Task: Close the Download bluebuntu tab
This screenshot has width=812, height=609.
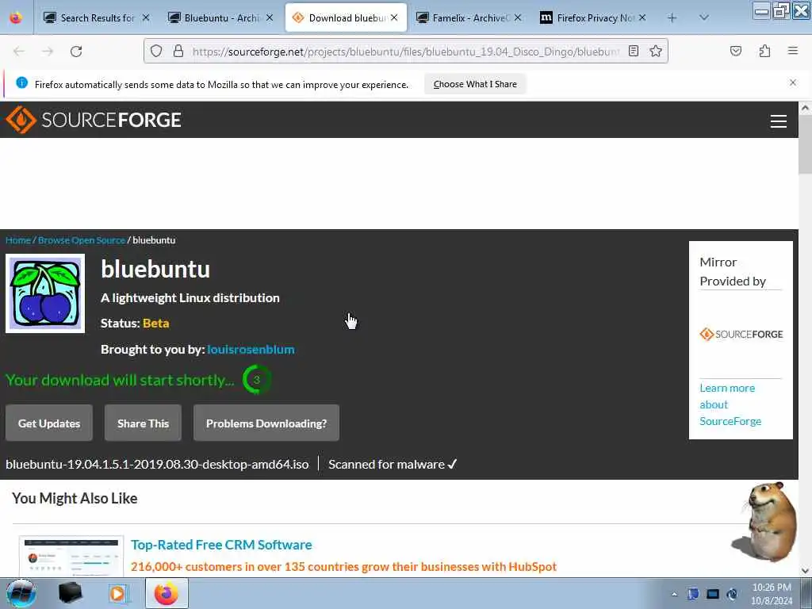Action: 394,17
